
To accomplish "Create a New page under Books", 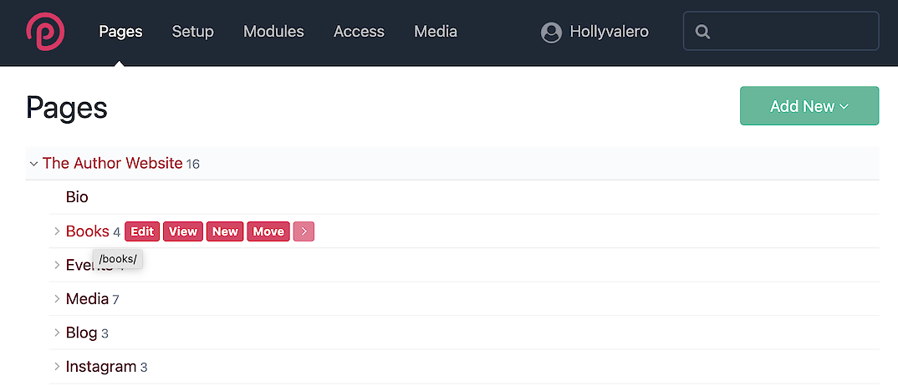I will coord(225,231).
